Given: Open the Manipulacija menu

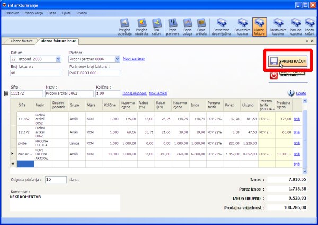Looking at the screenshot, I should pos(34,11).
